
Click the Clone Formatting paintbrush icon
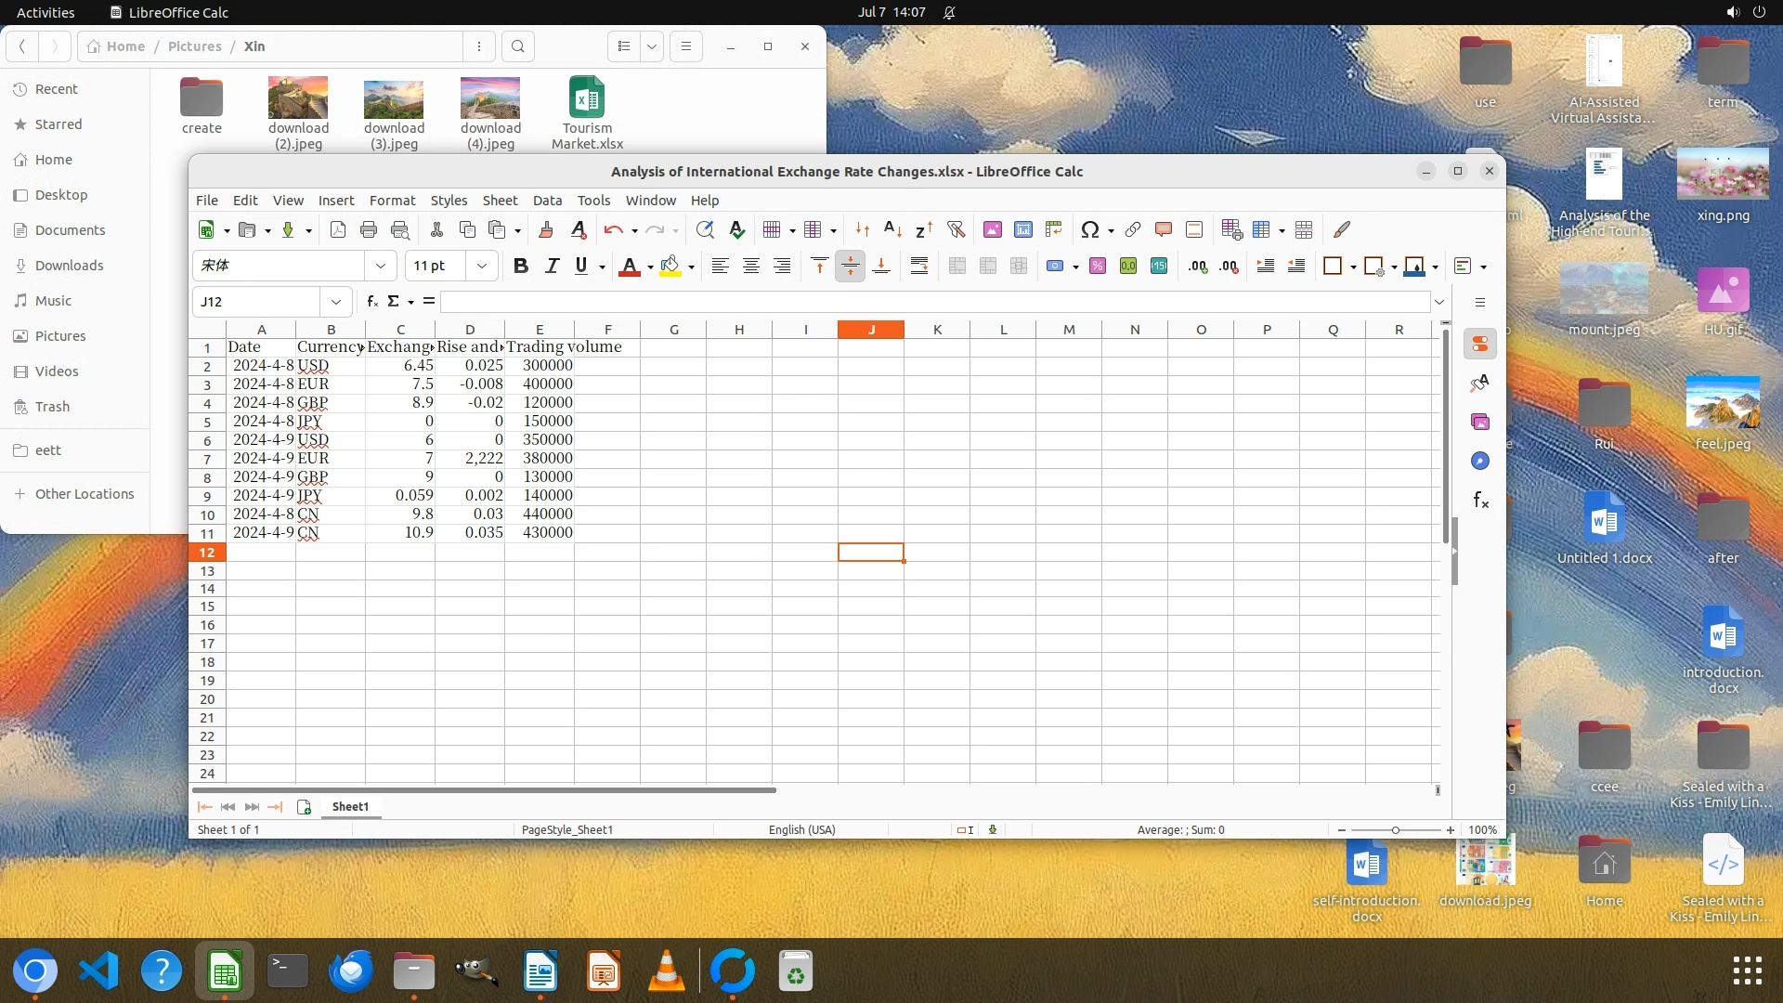(x=546, y=229)
